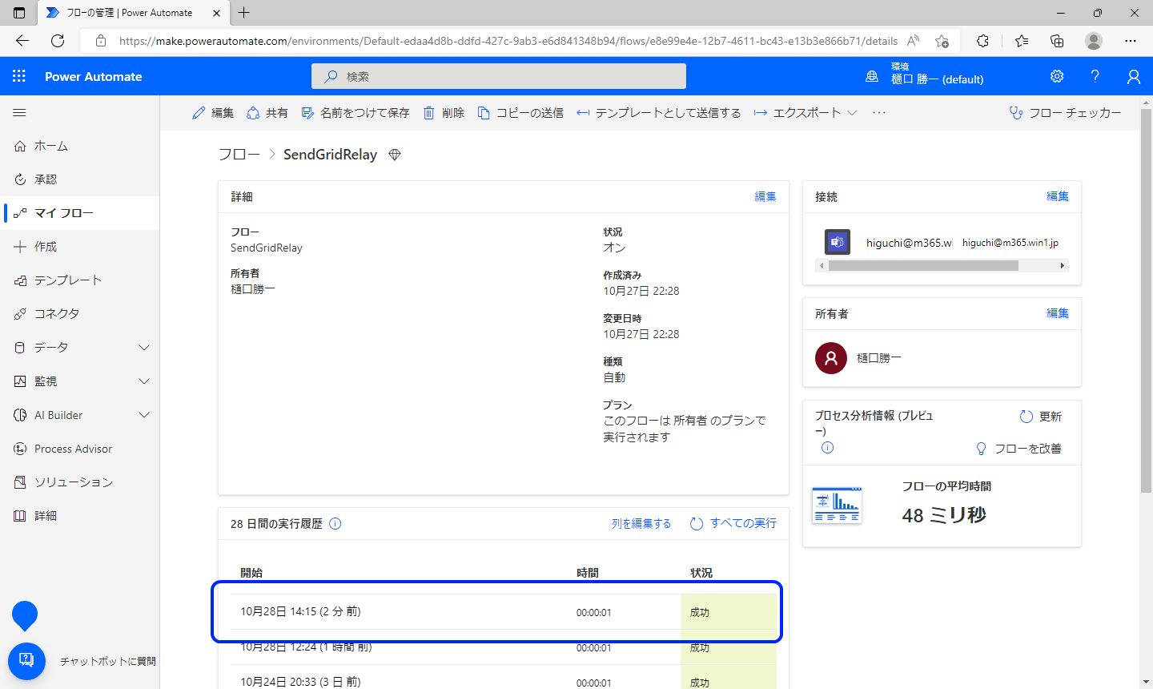Click 編集 link in 接続 card
Viewport: 1153px width, 689px height.
tap(1058, 196)
